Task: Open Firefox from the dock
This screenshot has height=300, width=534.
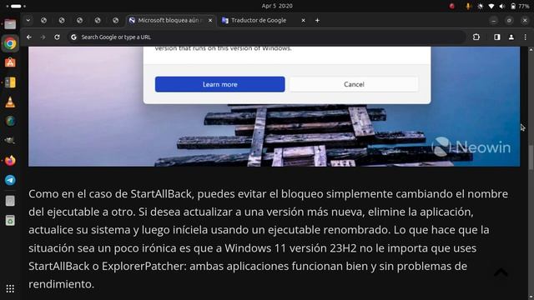Action: [10, 160]
